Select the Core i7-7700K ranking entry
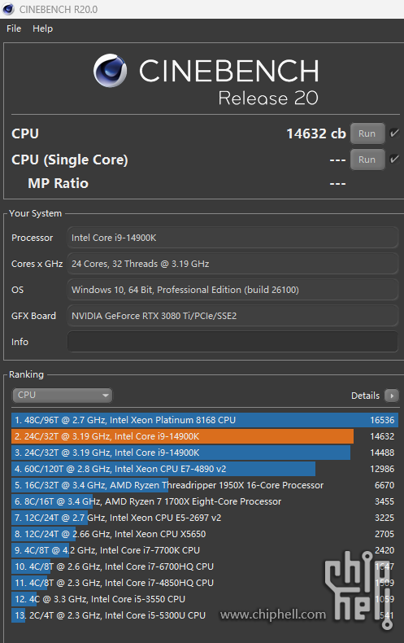 coord(205,550)
